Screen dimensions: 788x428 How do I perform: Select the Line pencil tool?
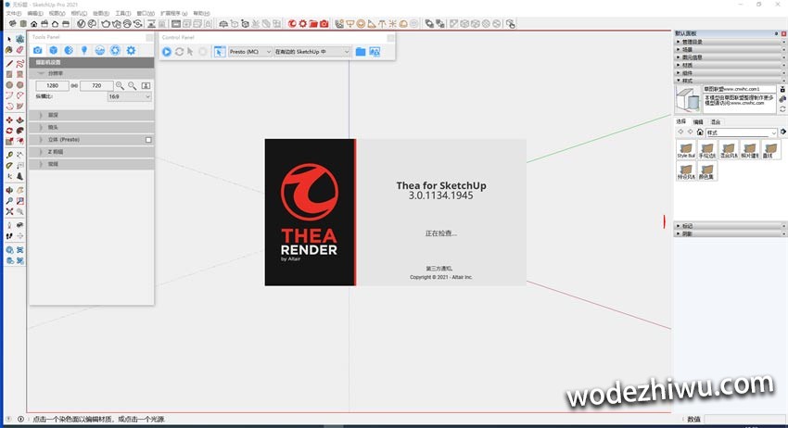(9, 63)
